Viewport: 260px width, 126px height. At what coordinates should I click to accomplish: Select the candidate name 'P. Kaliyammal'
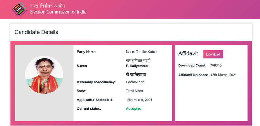[x=137, y=66]
